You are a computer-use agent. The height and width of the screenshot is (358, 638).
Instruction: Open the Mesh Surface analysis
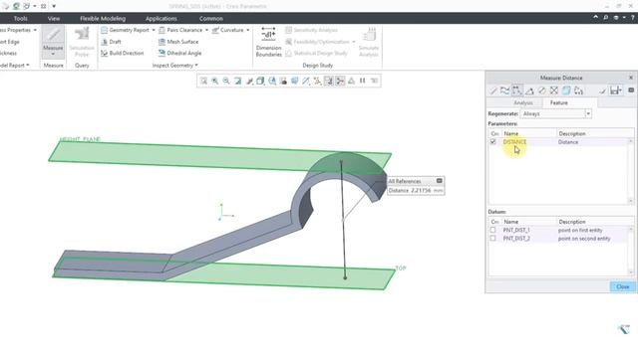pyautogui.click(x=178, y=42)
